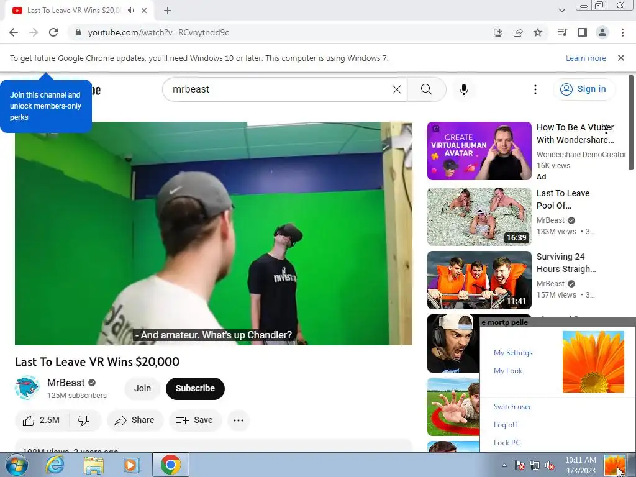
Task: Save the video to a playlist
Action: [195, 420]
